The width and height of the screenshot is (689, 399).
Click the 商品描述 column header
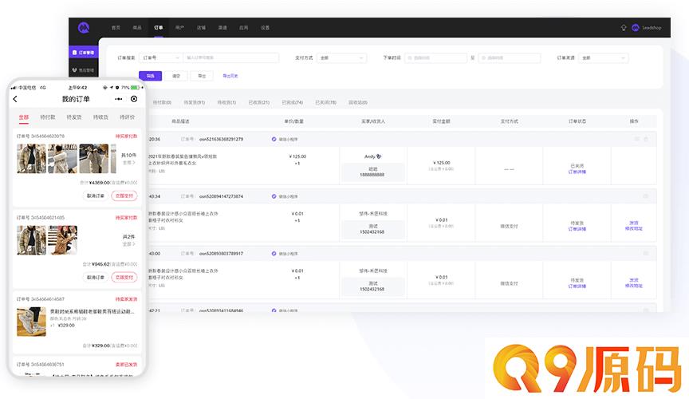180,121
